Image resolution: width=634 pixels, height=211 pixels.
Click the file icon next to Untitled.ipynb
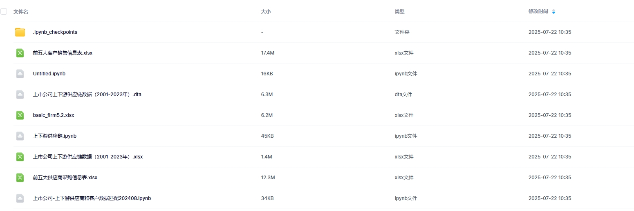click(x=20, y=74)
